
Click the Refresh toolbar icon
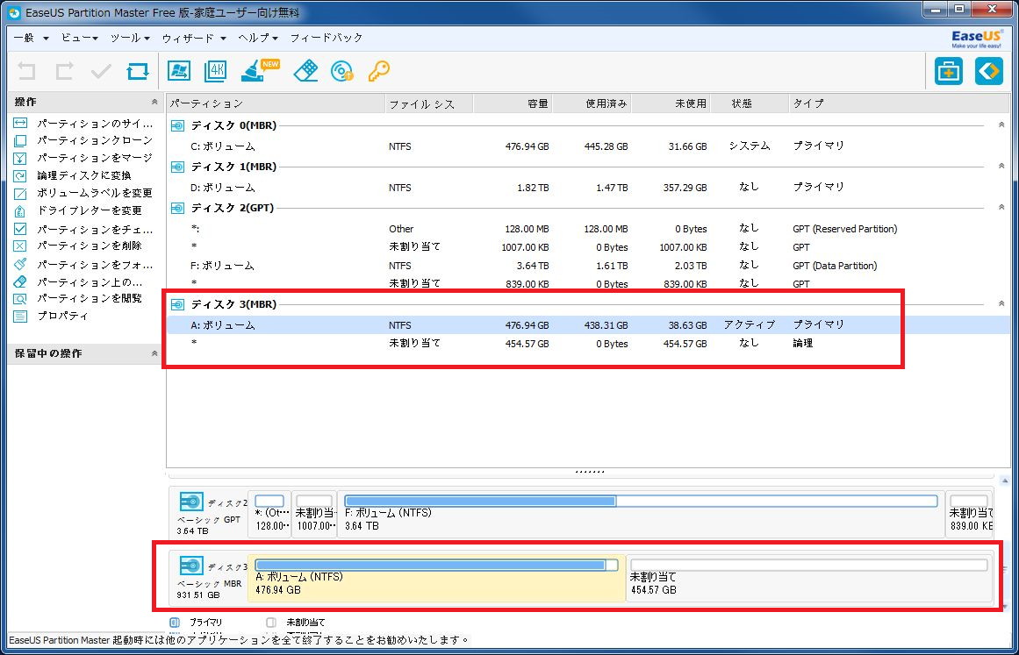tap(138, 71)
